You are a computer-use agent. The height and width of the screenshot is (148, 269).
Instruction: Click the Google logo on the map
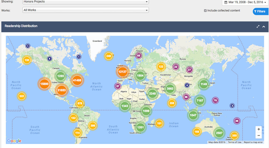tap(14, 141)
